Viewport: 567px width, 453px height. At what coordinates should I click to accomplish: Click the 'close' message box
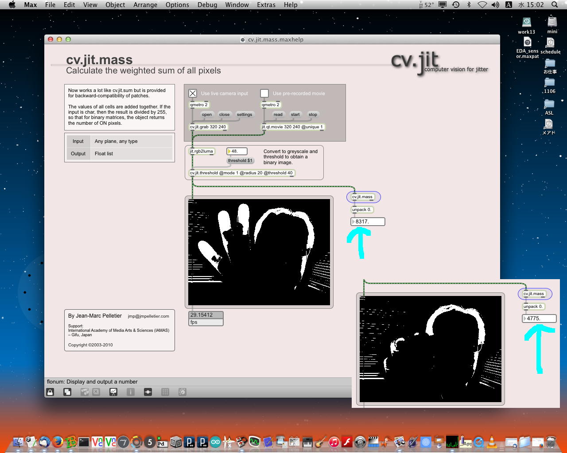click(224, 115)
